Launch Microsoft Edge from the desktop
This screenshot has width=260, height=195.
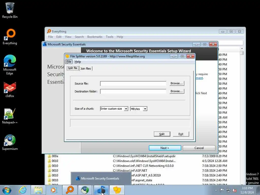(x=10, y=65)
